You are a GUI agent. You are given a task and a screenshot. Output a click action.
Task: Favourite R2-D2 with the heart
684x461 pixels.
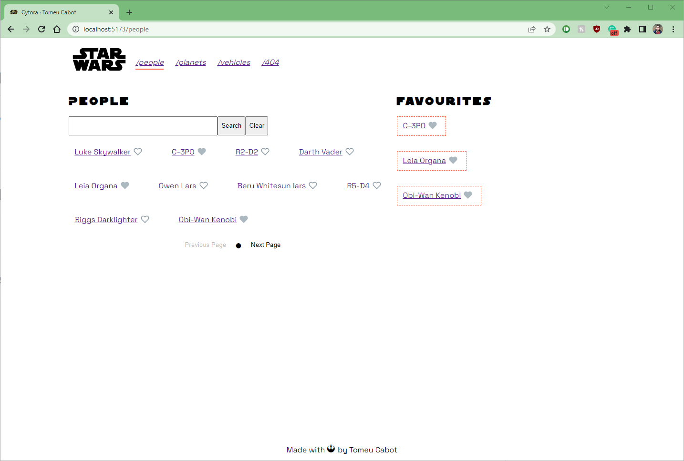[265, 152]
